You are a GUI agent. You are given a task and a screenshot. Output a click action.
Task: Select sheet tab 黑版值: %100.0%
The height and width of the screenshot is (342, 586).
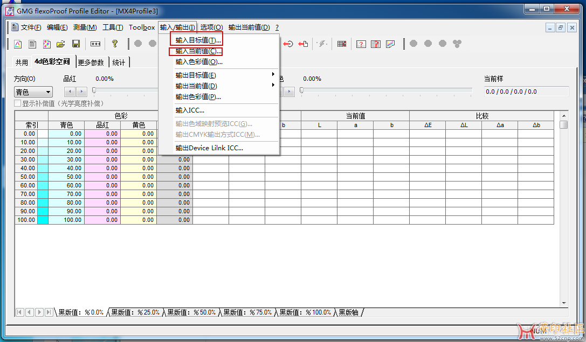305,312
